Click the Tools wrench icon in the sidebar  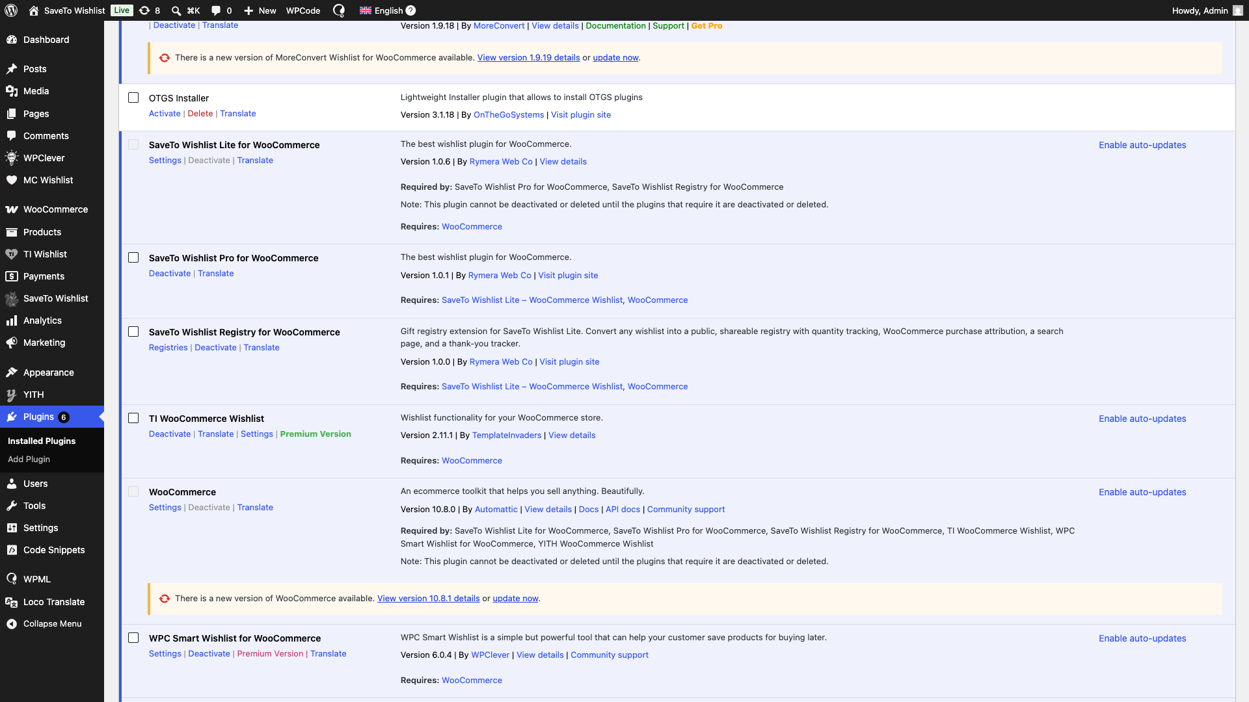click(x=12, y=506)
